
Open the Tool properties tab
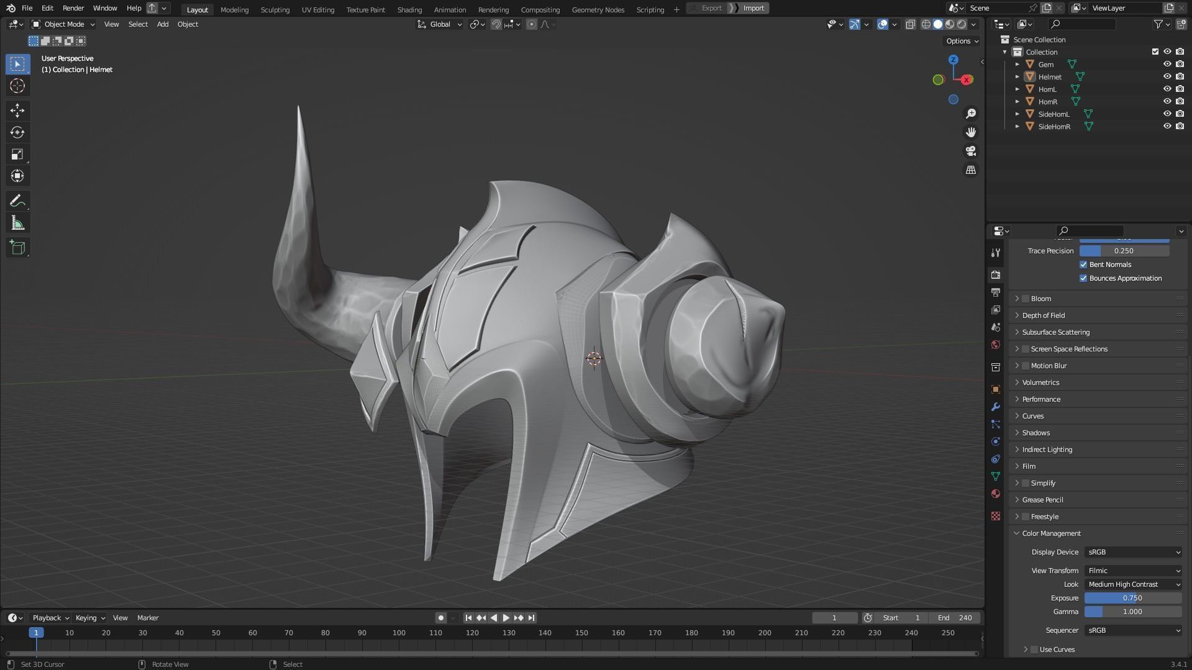996,253
